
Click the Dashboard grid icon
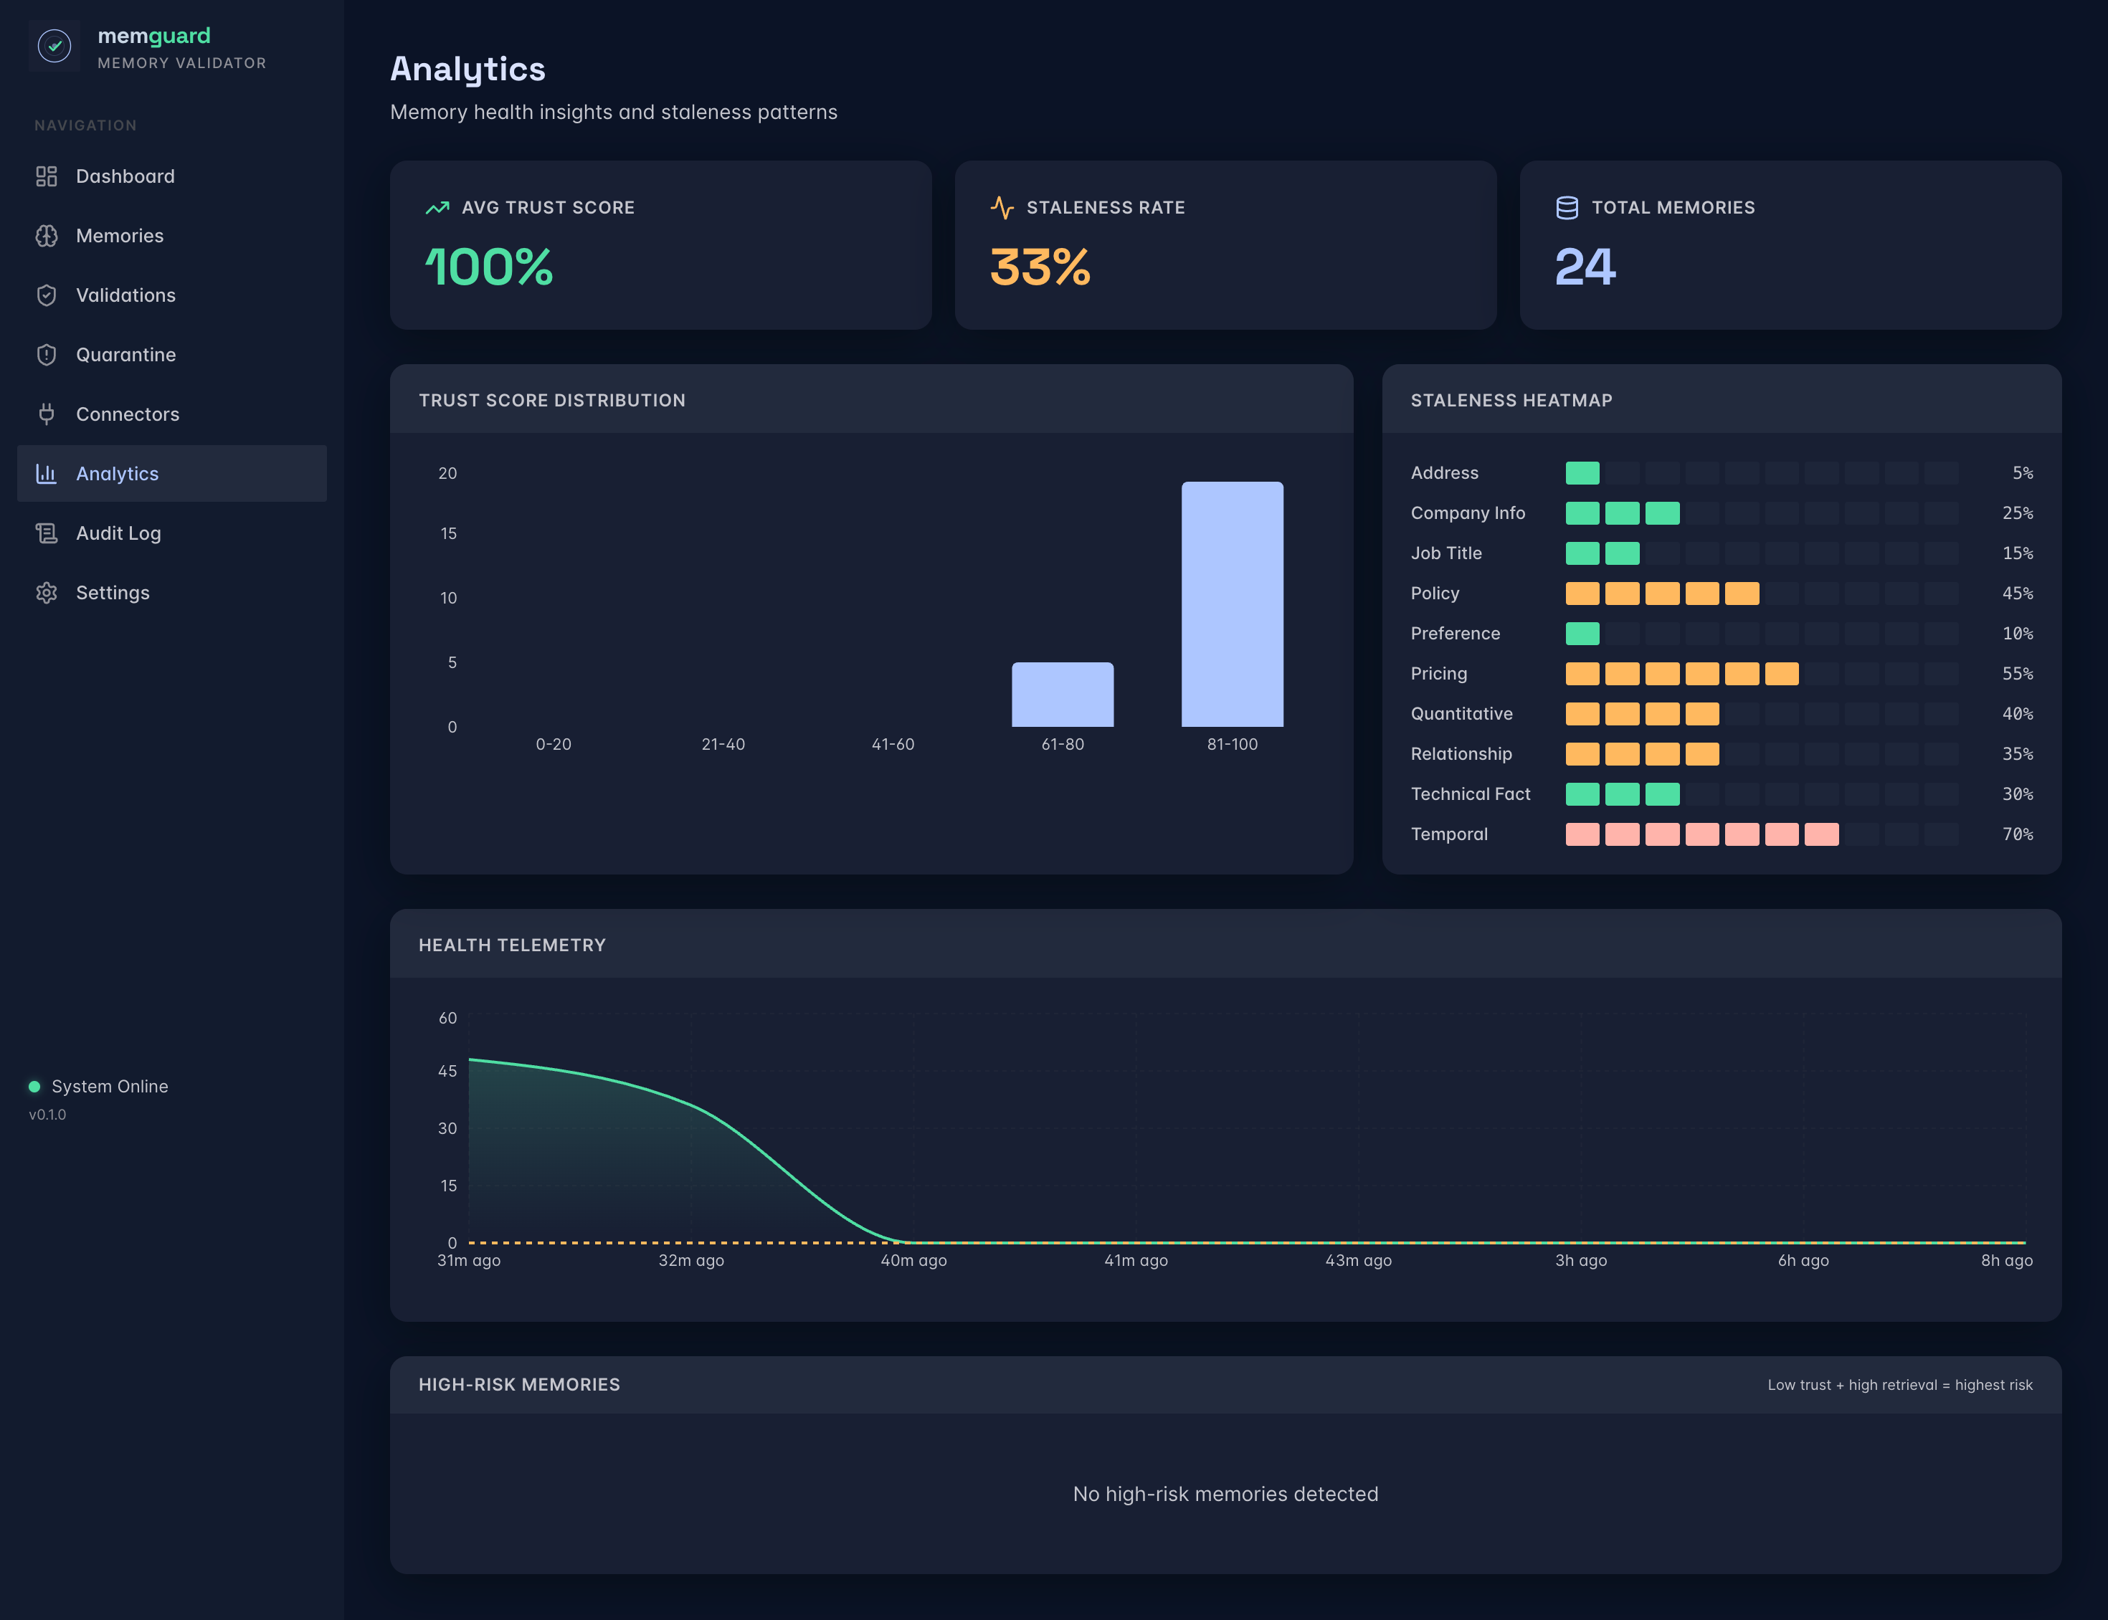click(47, 176)
